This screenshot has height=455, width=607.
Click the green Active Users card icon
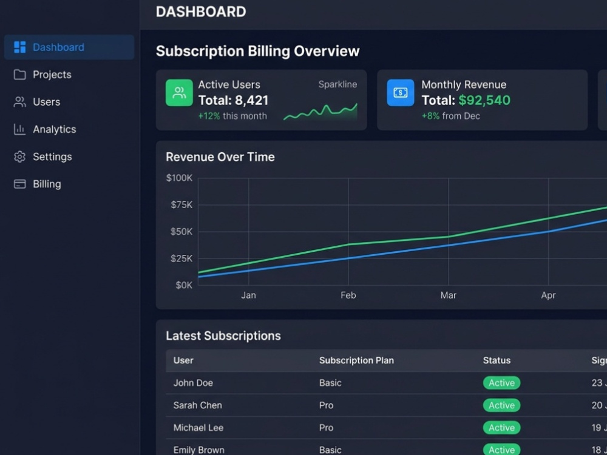[x=179, y=93]
